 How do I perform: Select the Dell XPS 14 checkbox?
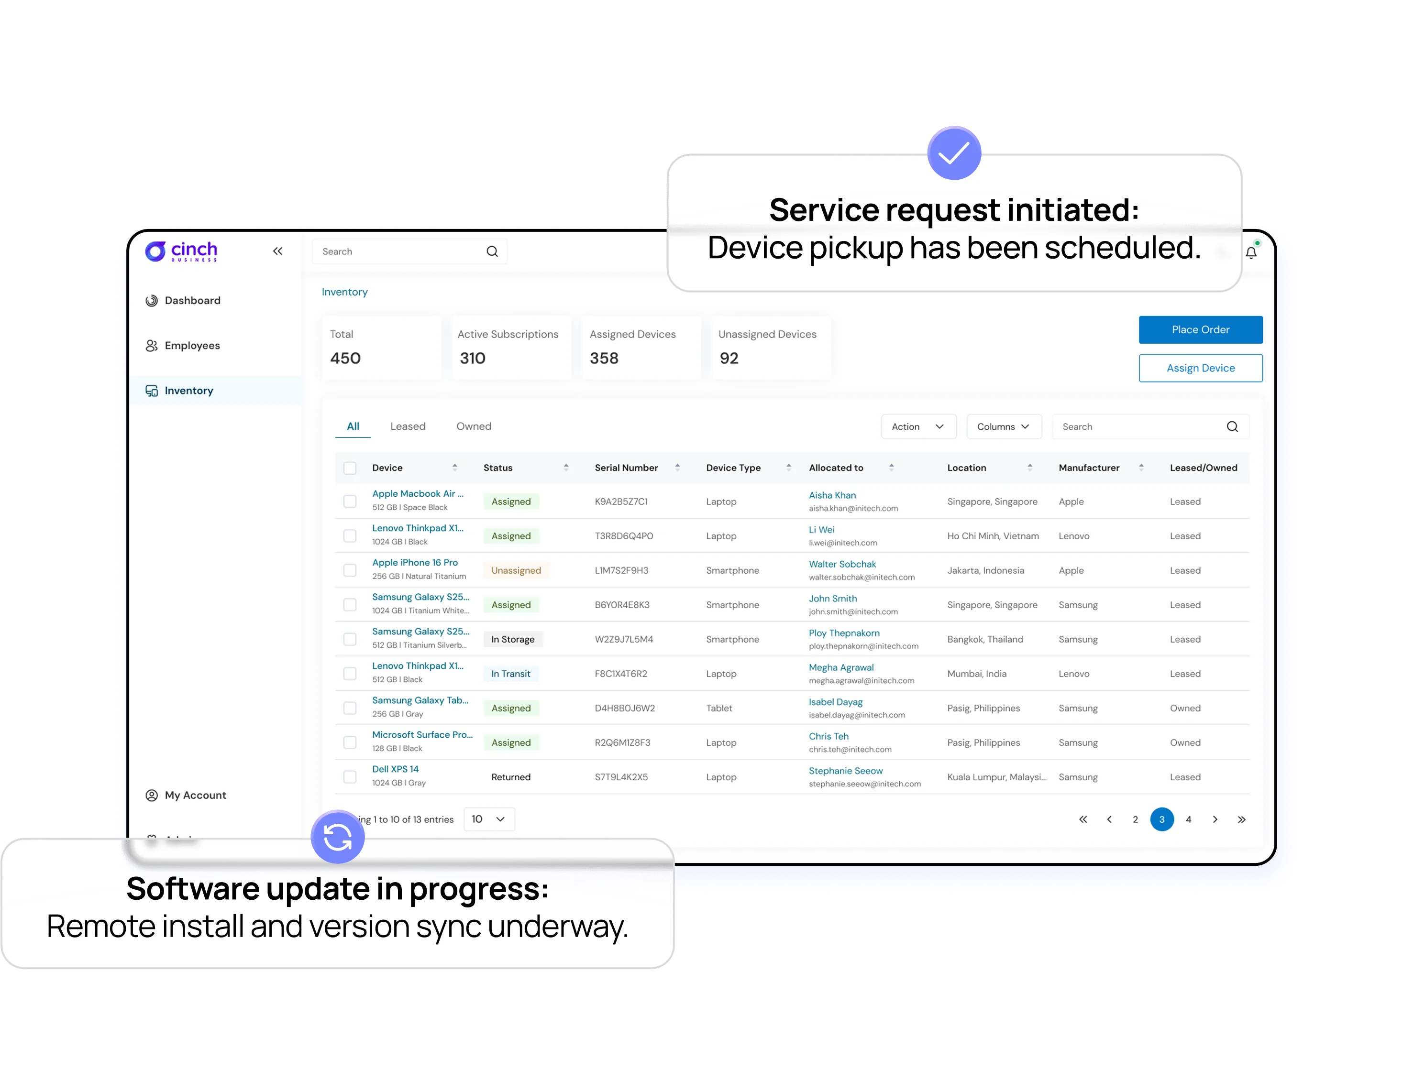[x=350, y=777]
